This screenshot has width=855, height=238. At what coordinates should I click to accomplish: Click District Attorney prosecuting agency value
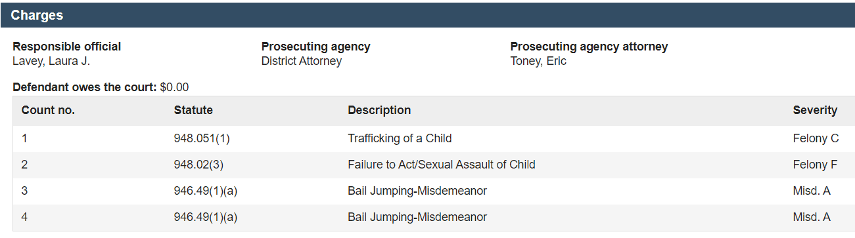click(x=302, y=61)
